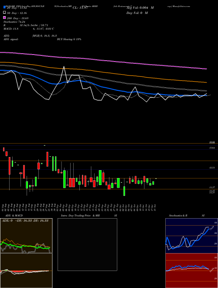Click the '(MGR) 0, 16.3, 16.3' ADX values

coord(44,36)
